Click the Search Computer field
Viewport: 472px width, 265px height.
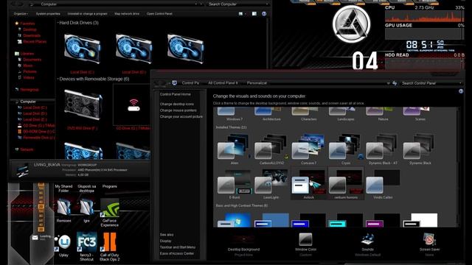click(x=237, y=4)
